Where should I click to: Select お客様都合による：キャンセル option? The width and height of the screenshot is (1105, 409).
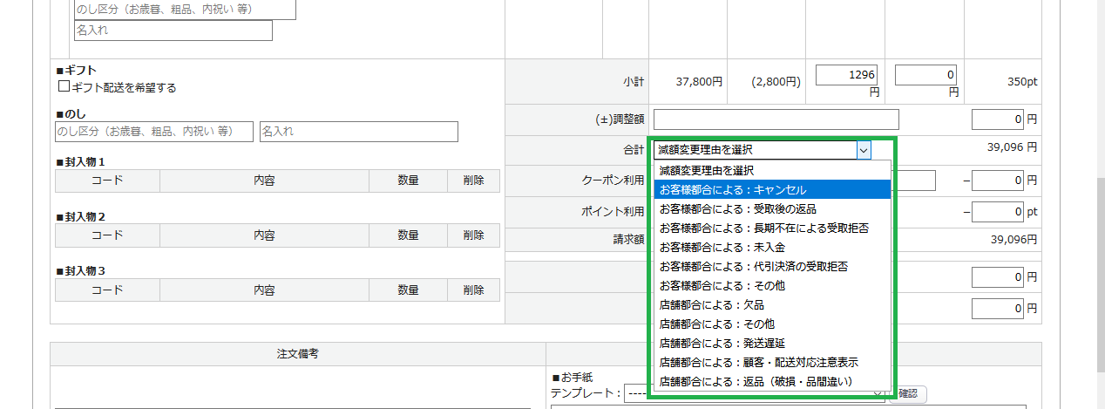tap(771, 189)
